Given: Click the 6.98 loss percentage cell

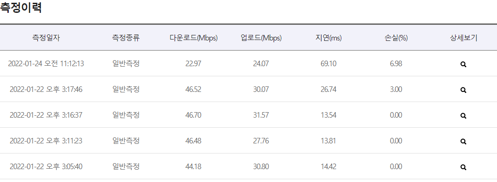Looking at the screenshot, I should tap(396, 63).
